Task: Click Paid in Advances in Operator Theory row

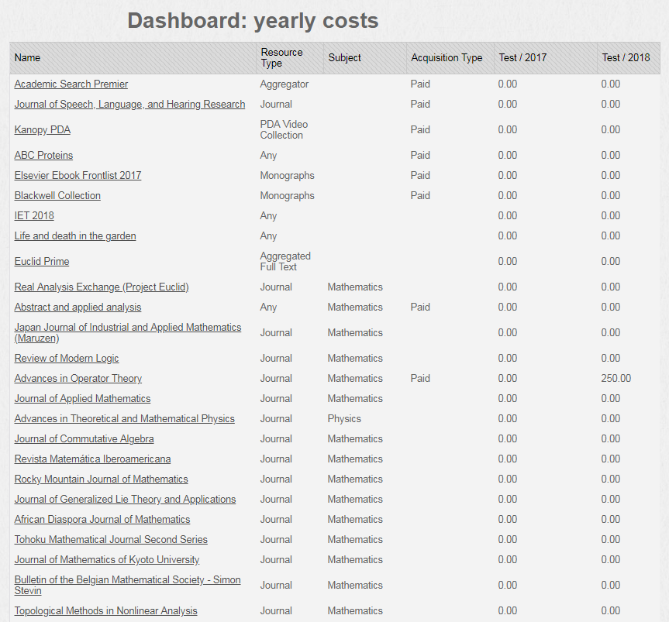Action: click(420, 378)
